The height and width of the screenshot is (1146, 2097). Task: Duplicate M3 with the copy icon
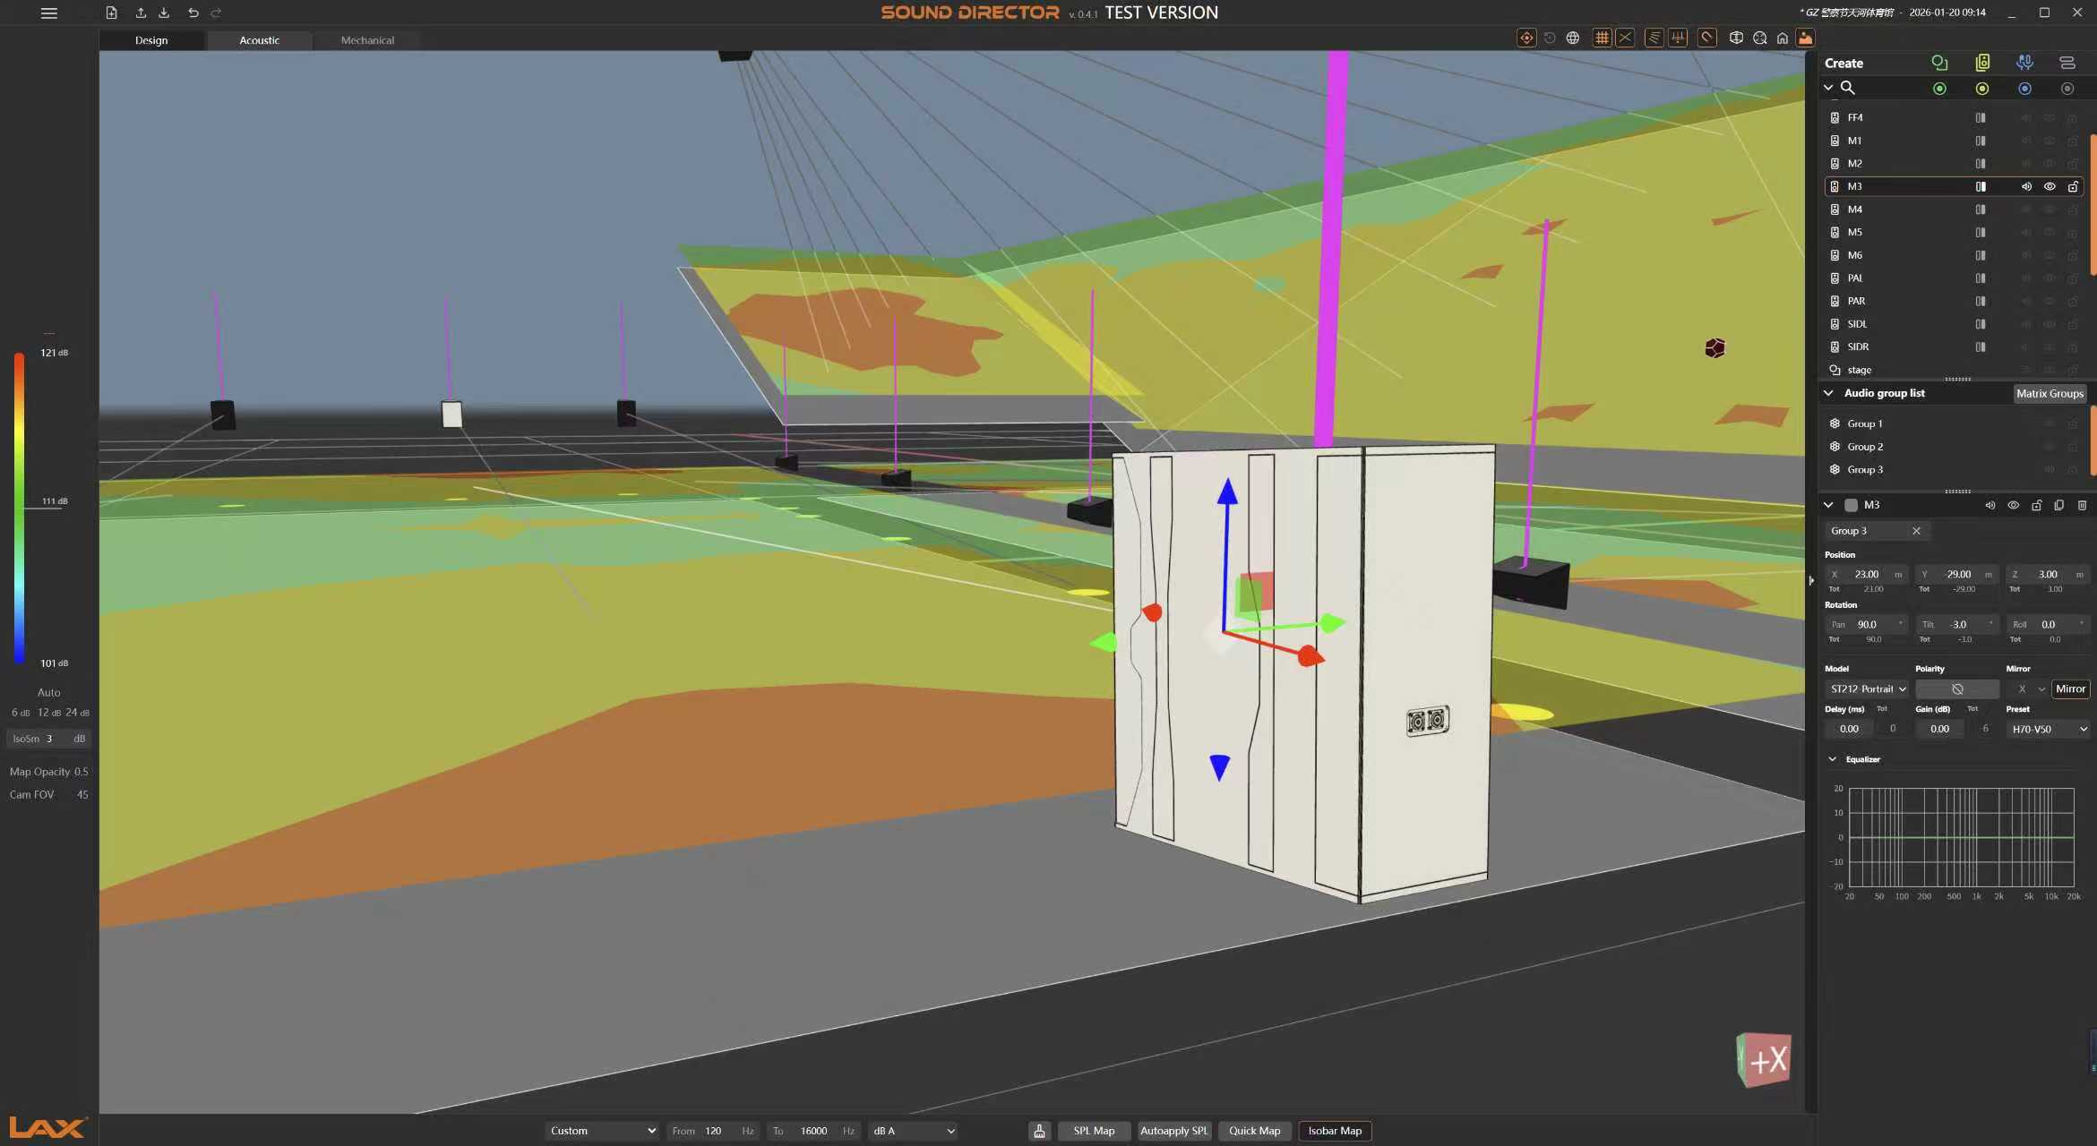pos(2058,505)
